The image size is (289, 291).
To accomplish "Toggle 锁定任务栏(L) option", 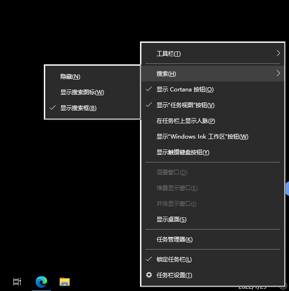I will pyautogui.click(x=212, y=259).
